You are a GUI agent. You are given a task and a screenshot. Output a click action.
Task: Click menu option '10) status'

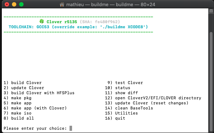(118, 88)
